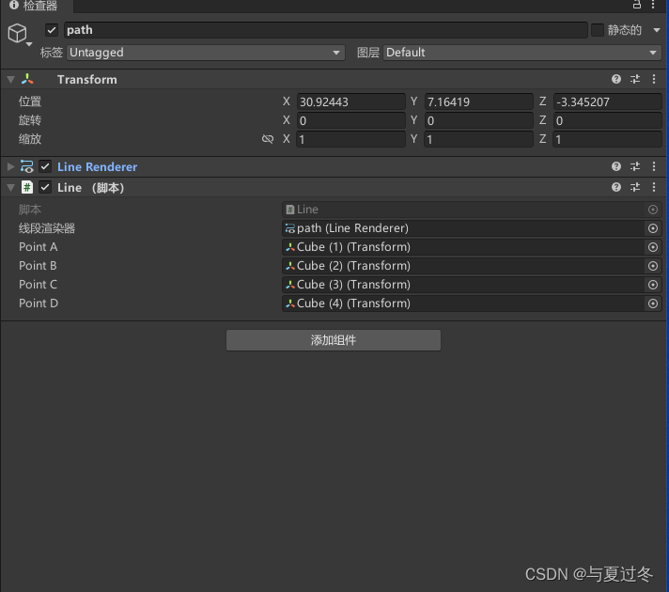Open Transform preset settings icon

coord(635,79)
